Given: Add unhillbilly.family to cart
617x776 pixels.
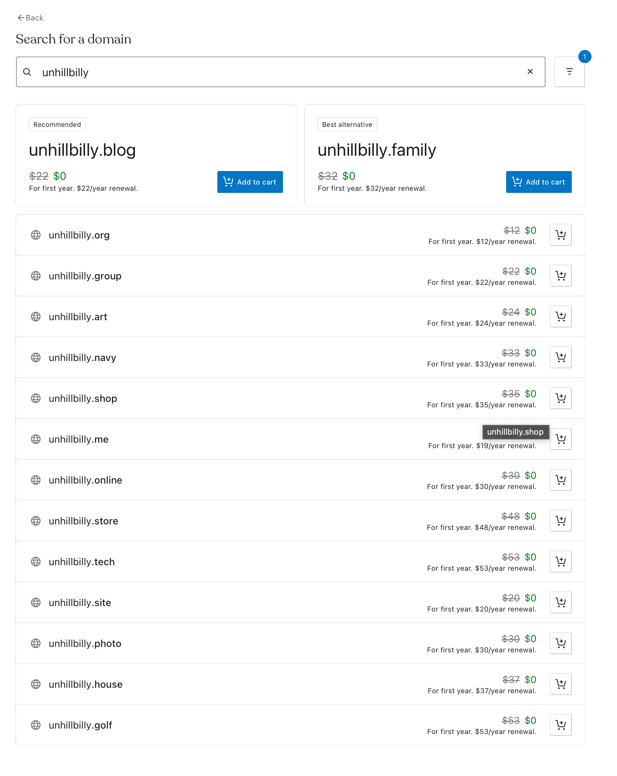Looking at the screenshot, I should tap(539, 182).
